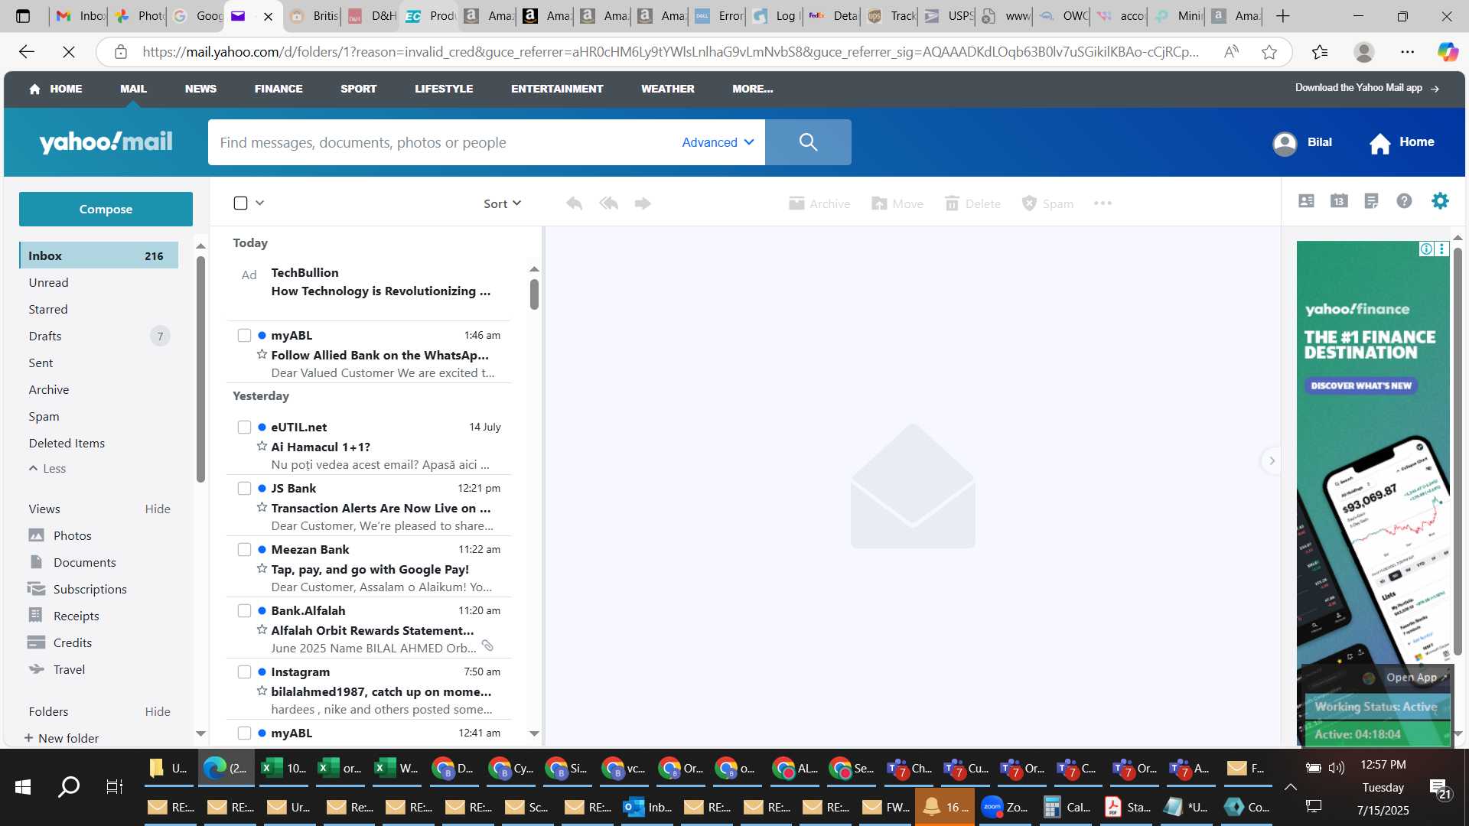Viewport: 1469px width, 826px height.
Task: Check the Instagram email checkbox
Action: (x=244, y=672)
